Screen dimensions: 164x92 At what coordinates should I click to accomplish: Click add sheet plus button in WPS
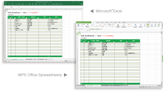125,85
